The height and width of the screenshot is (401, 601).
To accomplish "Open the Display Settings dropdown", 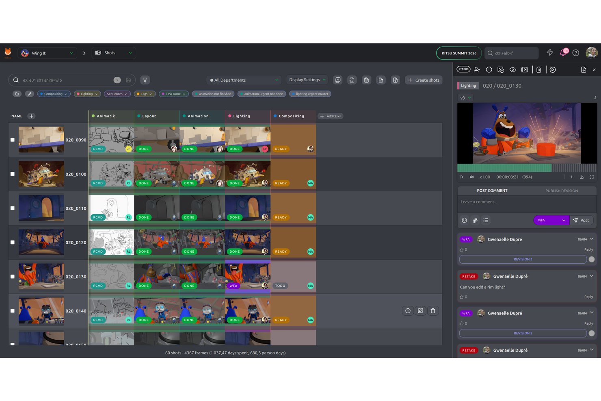I will point(307,80).
